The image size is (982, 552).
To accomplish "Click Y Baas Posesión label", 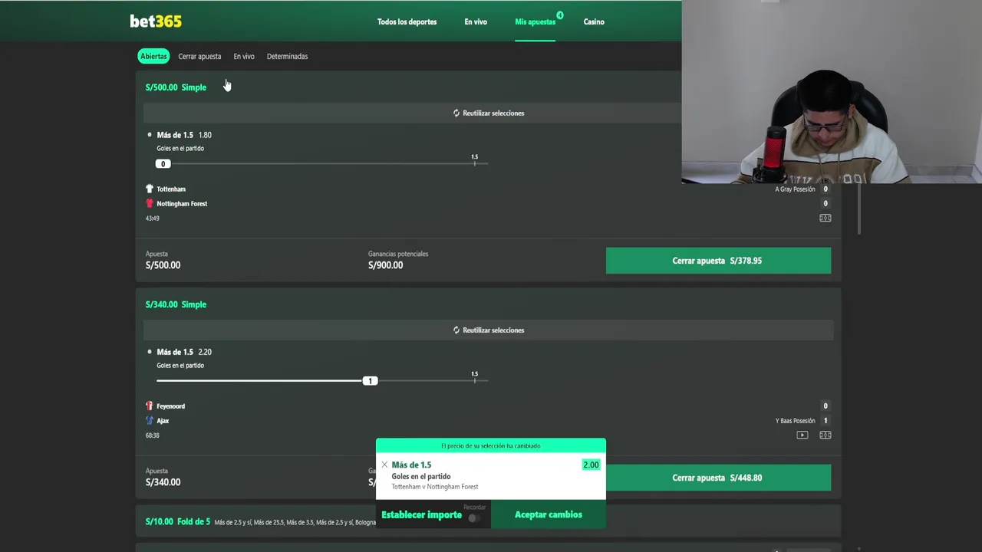I will pyautogui.click(x=795, y=421).
